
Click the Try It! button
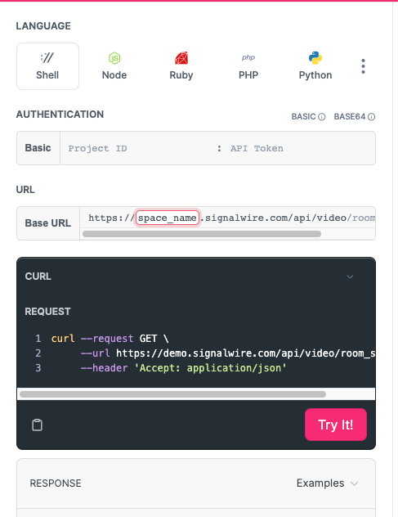coord(336,425)
